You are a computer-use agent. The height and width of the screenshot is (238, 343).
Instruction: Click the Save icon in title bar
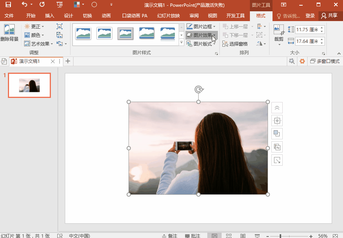(8, 5)
